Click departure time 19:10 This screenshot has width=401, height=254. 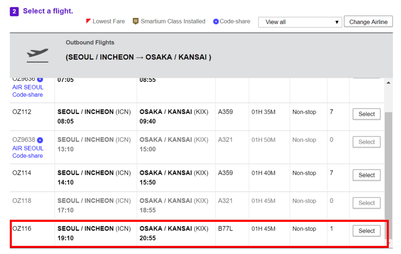(x=65, y=238)
